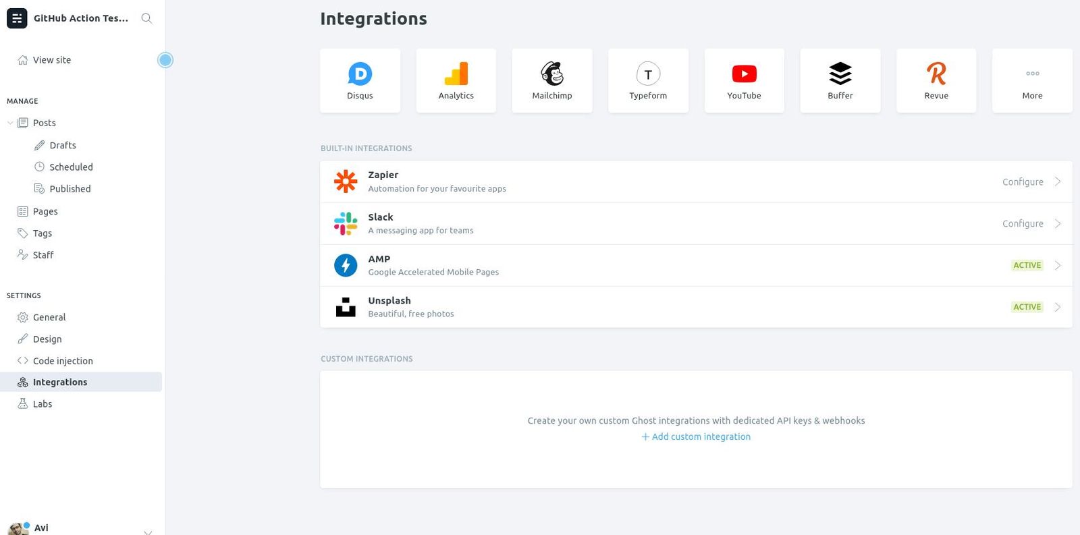This screenshot has width=1080, height=535.
Task: Open the search magnifier in the sidebar
Action: click(146, 18)
